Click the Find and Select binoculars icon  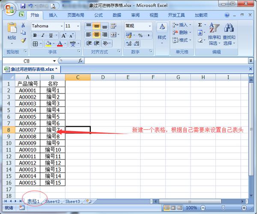[229, 27]
